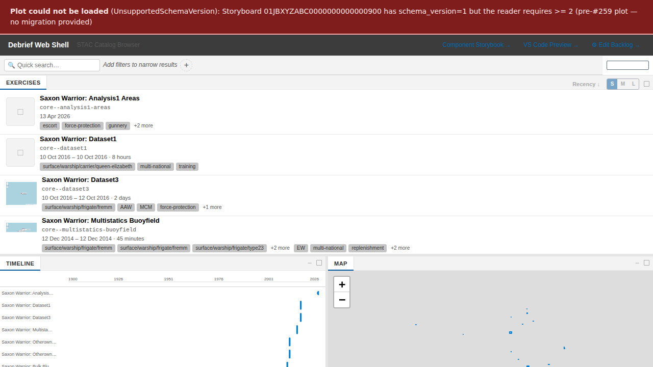Switch to the EXERCISES tab
This screenshot has height=367, width=653.
click(x=23, y=83)
